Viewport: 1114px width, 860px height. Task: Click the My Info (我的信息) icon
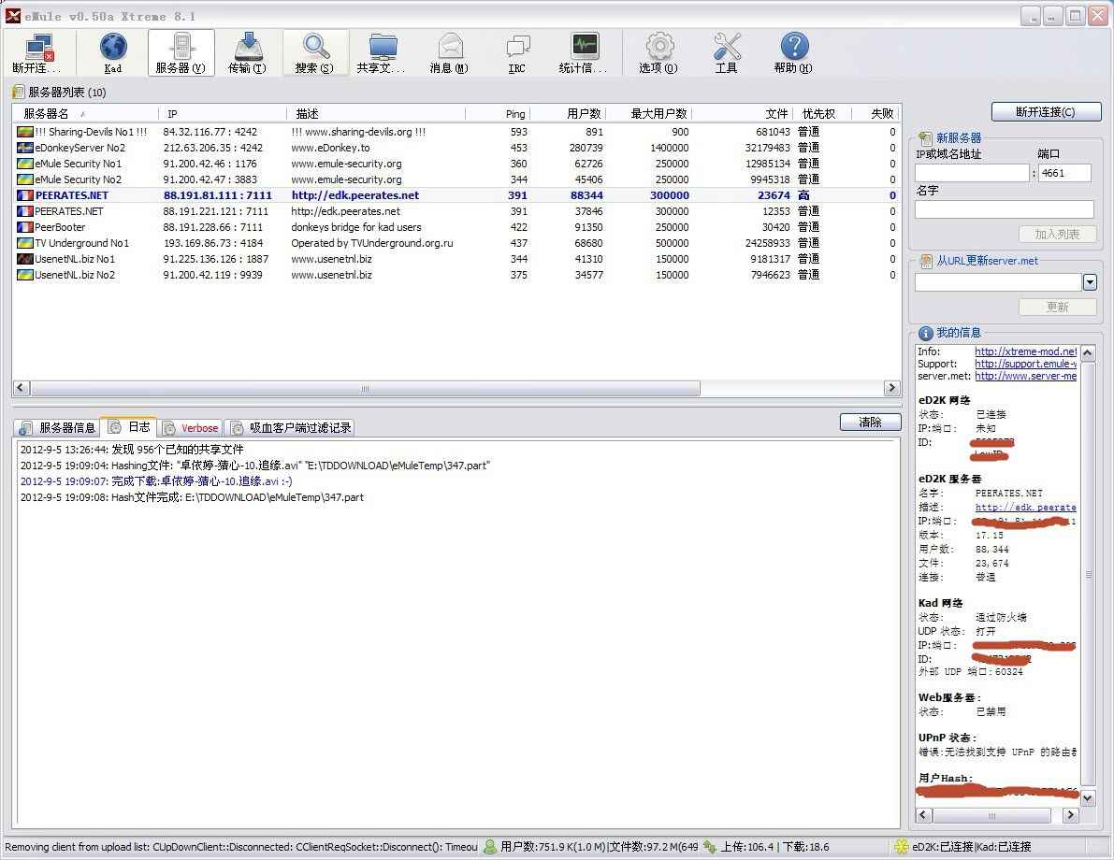[x=925, y=333]
